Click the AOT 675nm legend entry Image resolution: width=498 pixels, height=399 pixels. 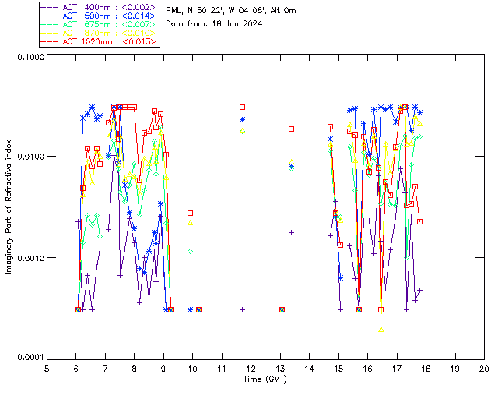(x=100, y=24)
